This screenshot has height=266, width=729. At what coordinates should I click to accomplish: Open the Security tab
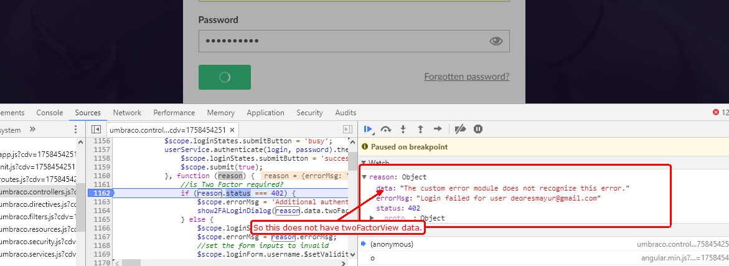click(x=309, y=113)
